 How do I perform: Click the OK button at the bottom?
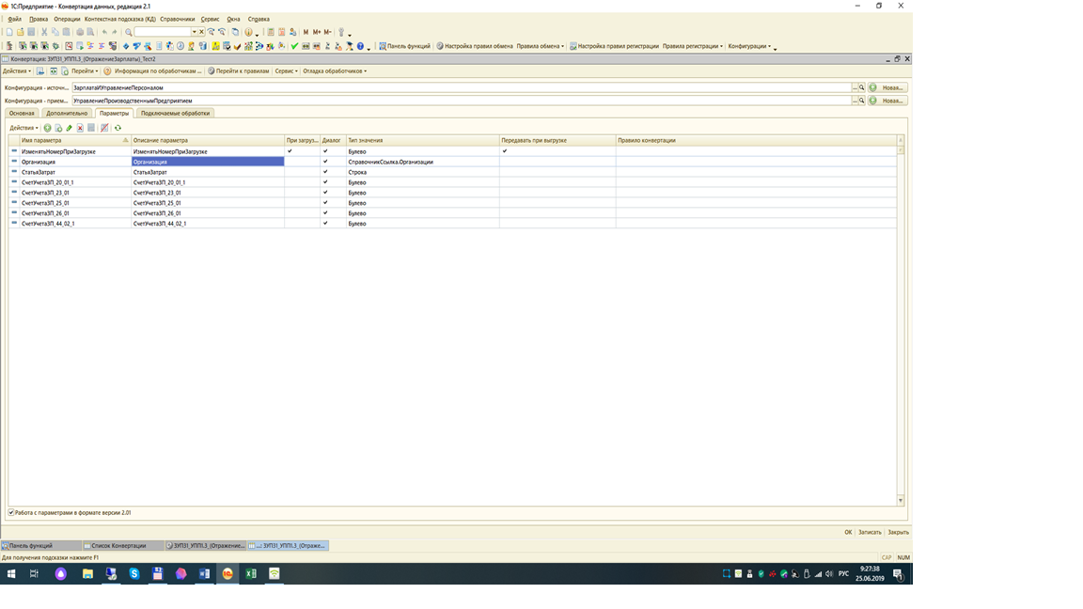click(x=848, y=532)
